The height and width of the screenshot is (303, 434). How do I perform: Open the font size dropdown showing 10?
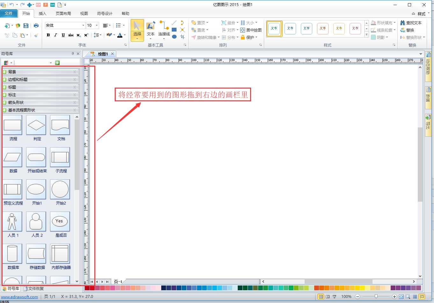click(x=97, y=25)
